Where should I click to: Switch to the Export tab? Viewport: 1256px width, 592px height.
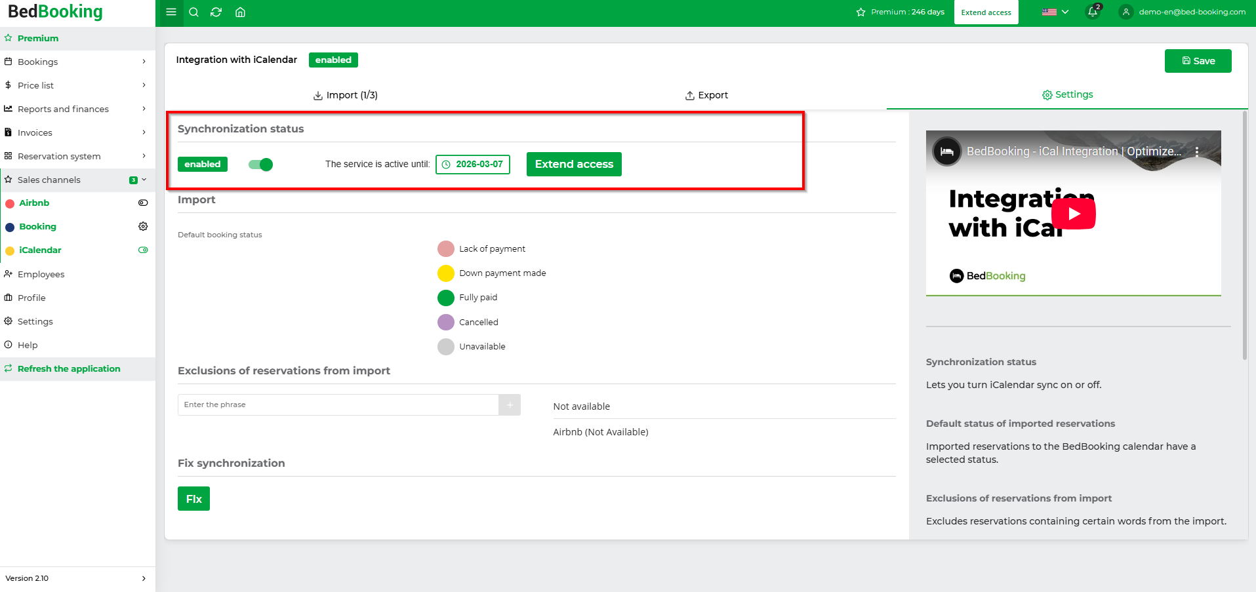pyautogui.click(x=706, y=95)
